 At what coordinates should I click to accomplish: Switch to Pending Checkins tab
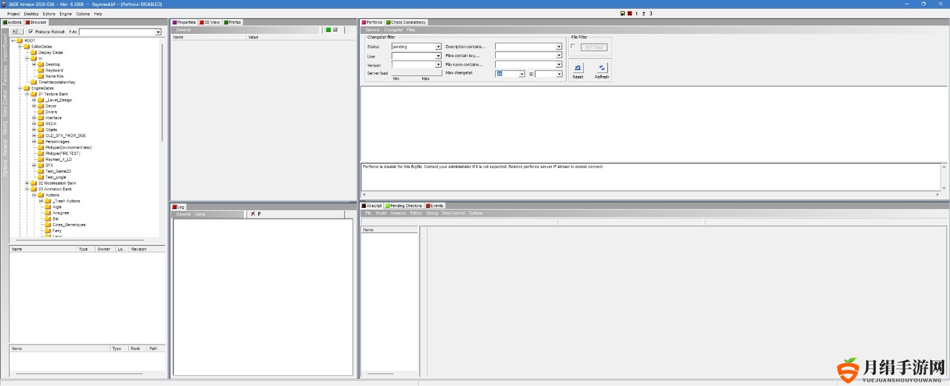(404, 205)
